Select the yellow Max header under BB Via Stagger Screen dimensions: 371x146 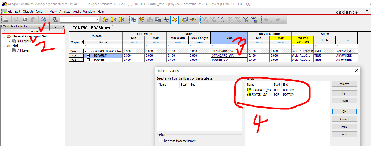280,38
